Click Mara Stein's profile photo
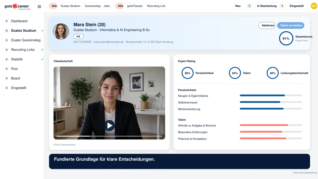This screenshot has height=179, width=318. [61, 31]
